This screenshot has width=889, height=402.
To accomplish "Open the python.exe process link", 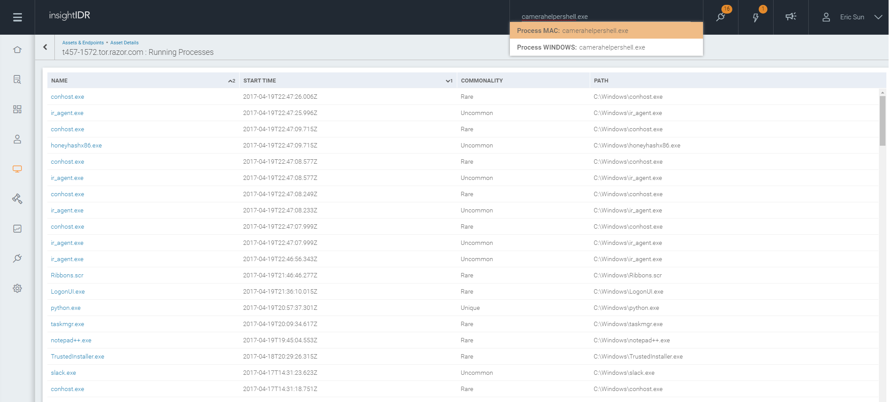I will pos(66,308).
